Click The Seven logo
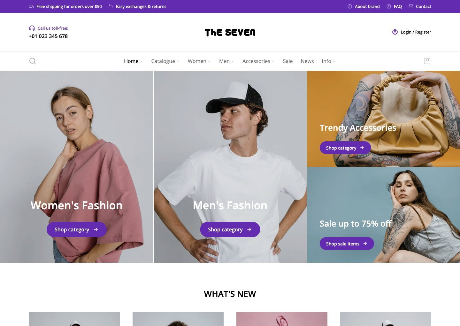This screenshot has height=326, width=460. point(230,32)
